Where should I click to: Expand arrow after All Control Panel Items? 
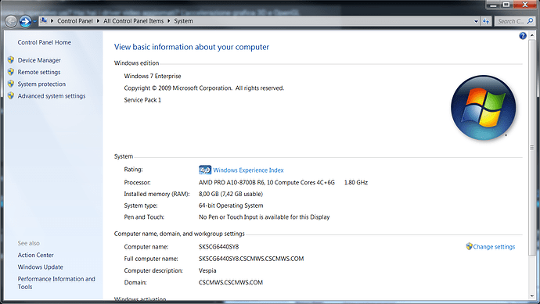click(169, 21)
